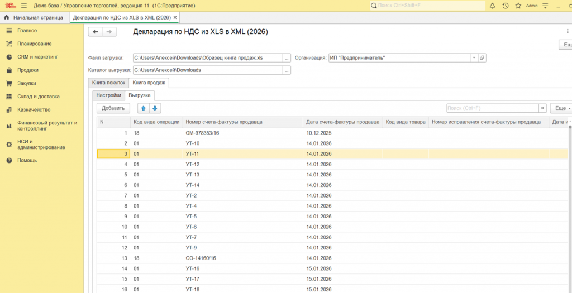This screenshot has height=293, width=572.
Task: Open favorites star icon
Action: tap(518, 6)
